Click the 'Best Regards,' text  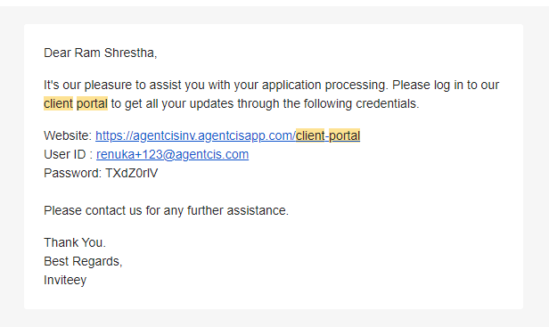[83, 261]
